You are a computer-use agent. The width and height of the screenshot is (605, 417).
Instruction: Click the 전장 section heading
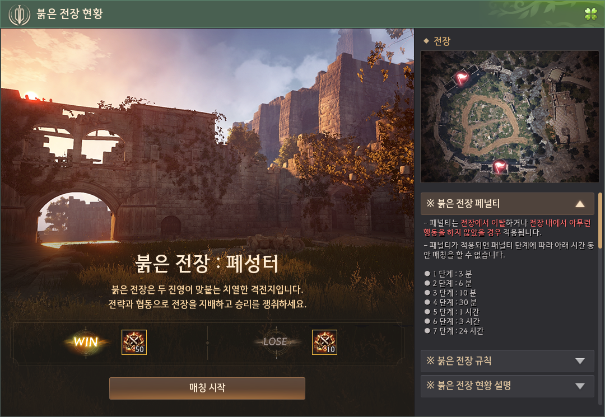click(x=442, y=41)
